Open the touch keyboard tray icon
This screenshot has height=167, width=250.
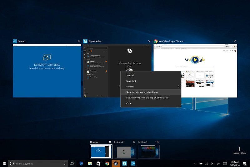tap(225, 164)
